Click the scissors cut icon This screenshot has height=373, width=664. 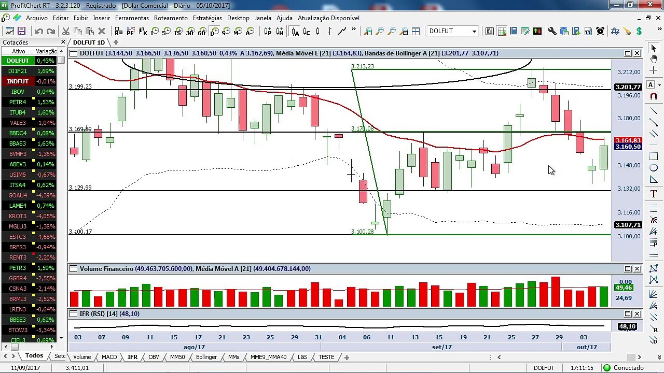click(x=66, y=31)
